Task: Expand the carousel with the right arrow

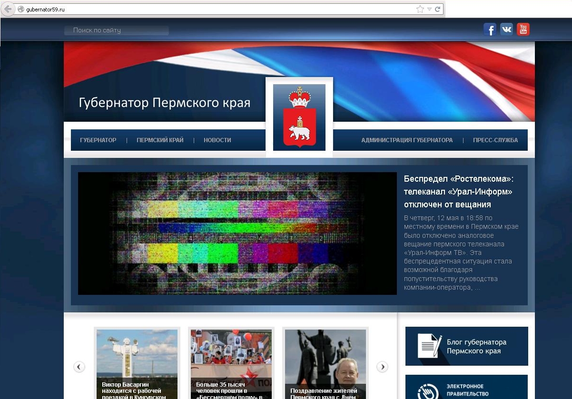Action: 382,367
